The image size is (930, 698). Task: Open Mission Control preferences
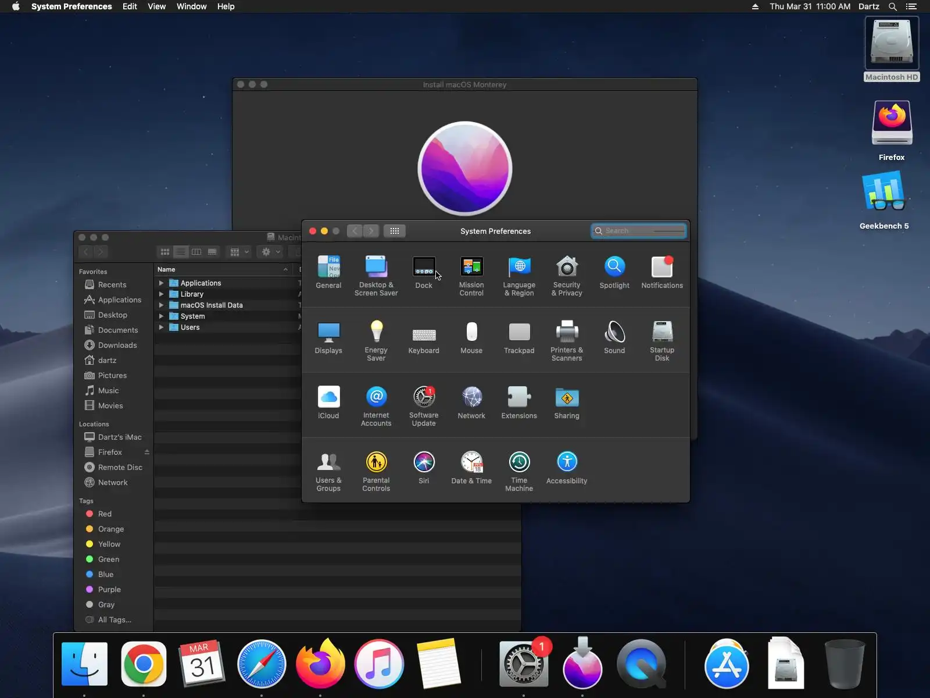pyautogui.click(x=471, y=276)
